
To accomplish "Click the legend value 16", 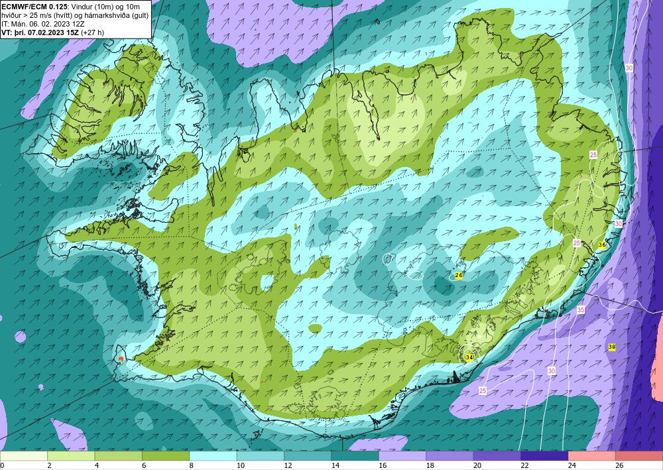I will [x=383, y=465].
